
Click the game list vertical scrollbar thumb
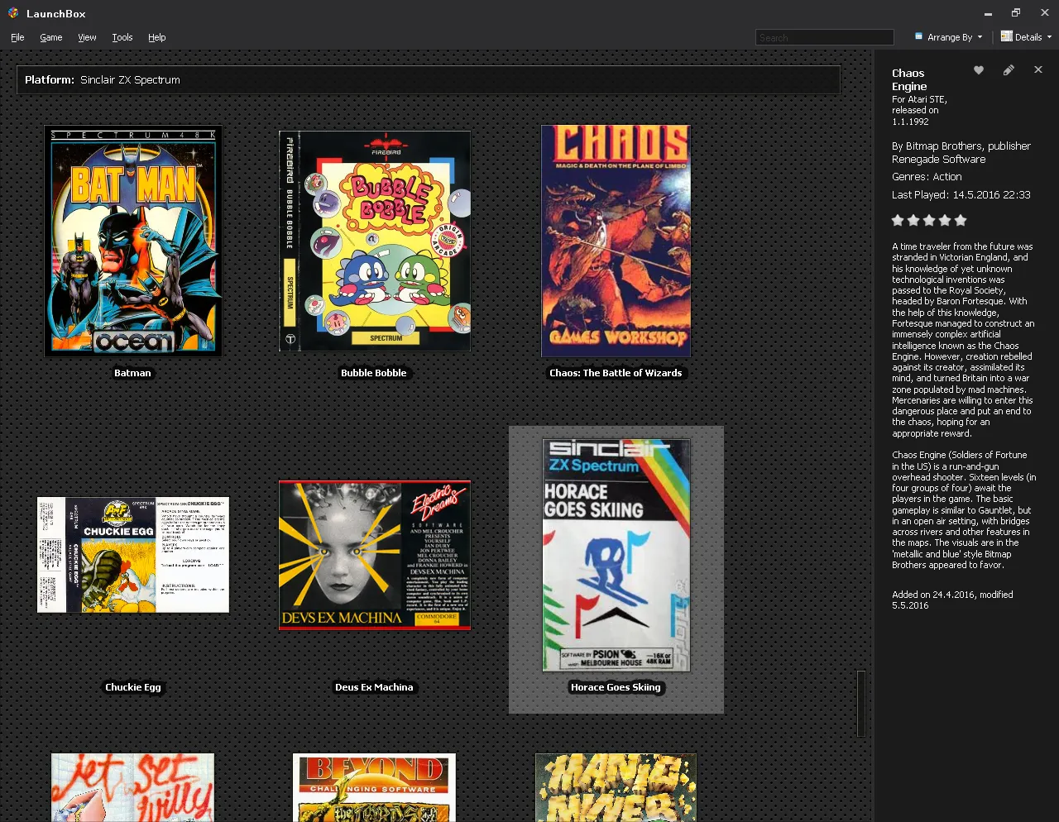861,703
